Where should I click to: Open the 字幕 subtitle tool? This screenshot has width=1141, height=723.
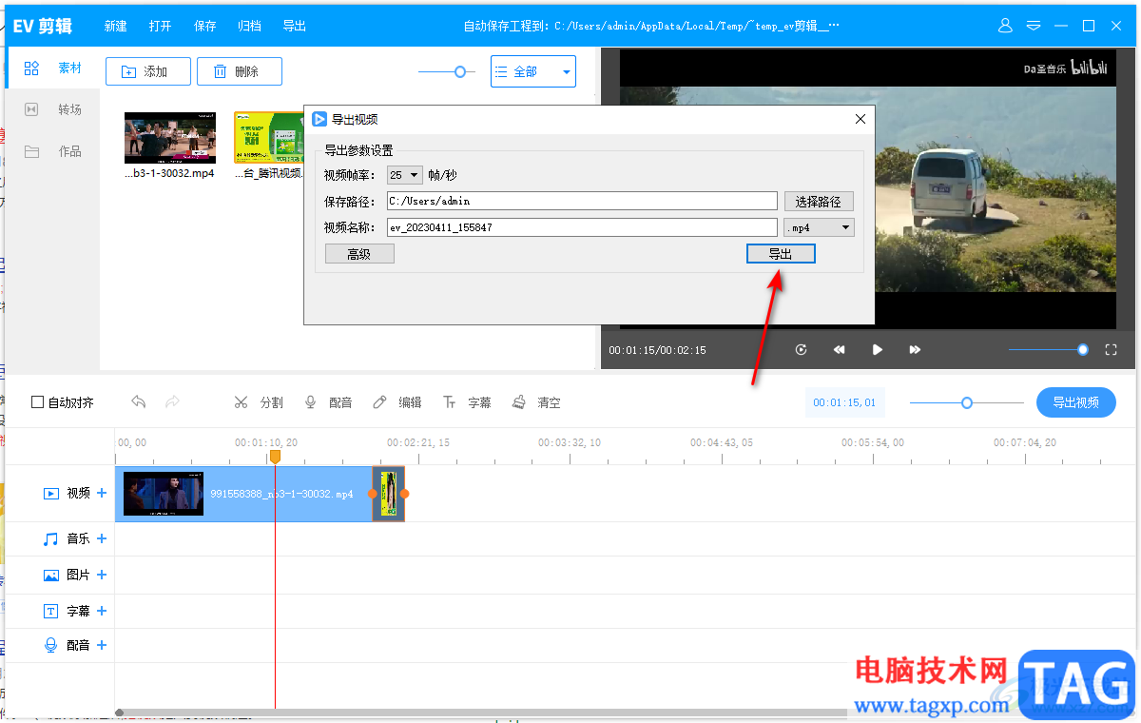(467, 402)
